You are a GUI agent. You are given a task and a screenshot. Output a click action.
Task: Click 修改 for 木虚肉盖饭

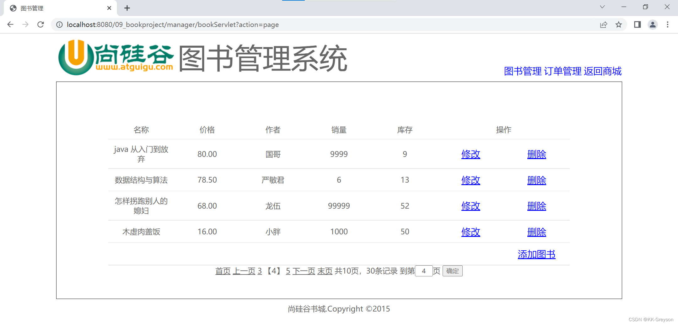coord(471,232)
